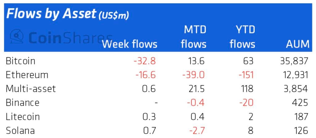The height and width of the screenshot is (138, 316).
Task: Click Multi-asset's YTD flows value 118
Action: (x=246, y=89)
